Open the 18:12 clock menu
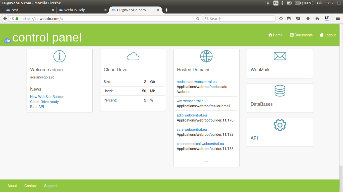343x192 pixels. pyautogui.click(x=329, y=3)
